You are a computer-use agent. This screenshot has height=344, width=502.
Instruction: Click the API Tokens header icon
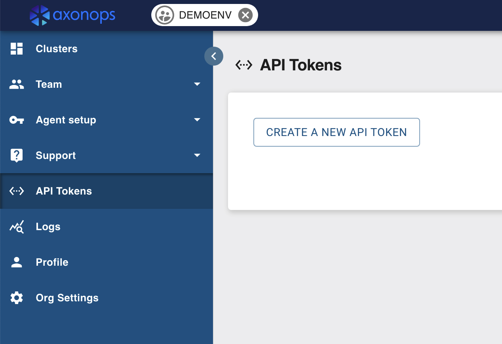click(244, 65)
